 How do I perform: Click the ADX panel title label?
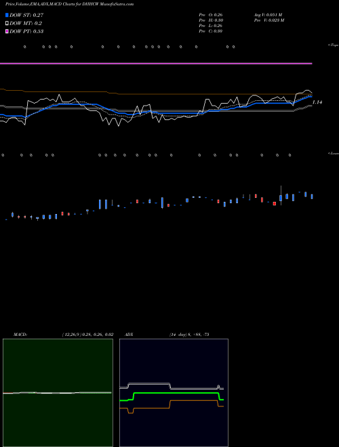pos(129,335)
